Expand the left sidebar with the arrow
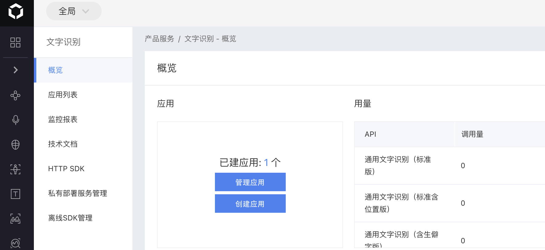Viewport: 545px width, 250px height. pyautogui.click(x=16, y=70)
